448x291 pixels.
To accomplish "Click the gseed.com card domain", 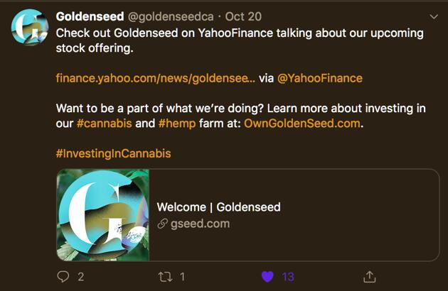I will coord(200,224).
